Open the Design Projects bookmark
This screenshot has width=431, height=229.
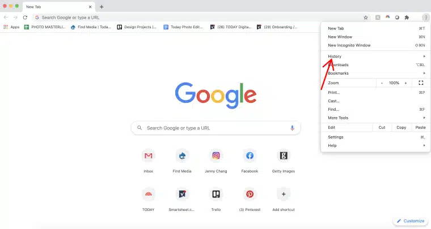tap(137, 27)
